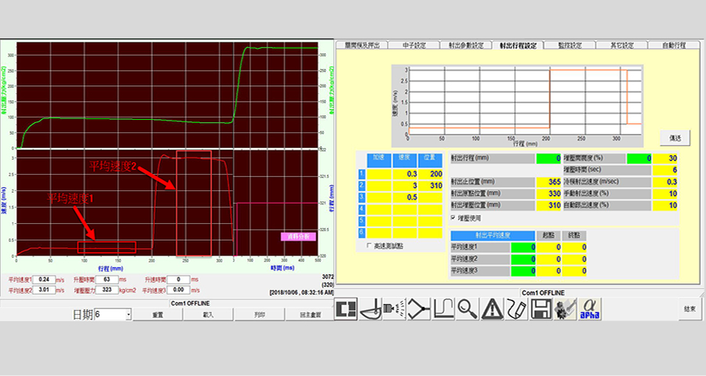Click the pencil edit curve icon
Screen dimensions: 706x376
tap(515, 309)
